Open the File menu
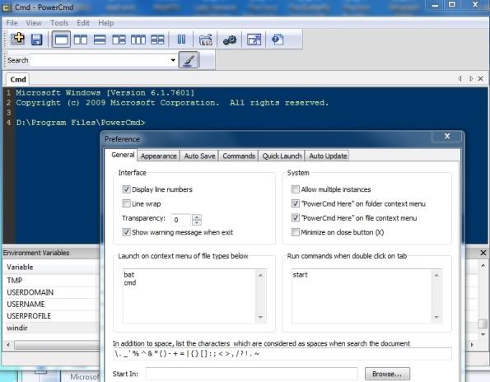Screen dimensions: 490x382 point(12,23)
